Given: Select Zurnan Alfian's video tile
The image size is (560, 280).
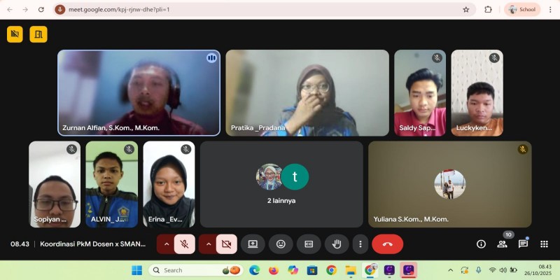Looking at the screenshot, I should click(139, 92).
